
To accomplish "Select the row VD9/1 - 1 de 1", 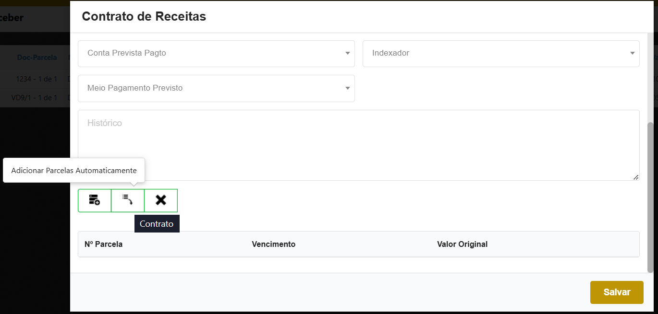I will point(34,98).
